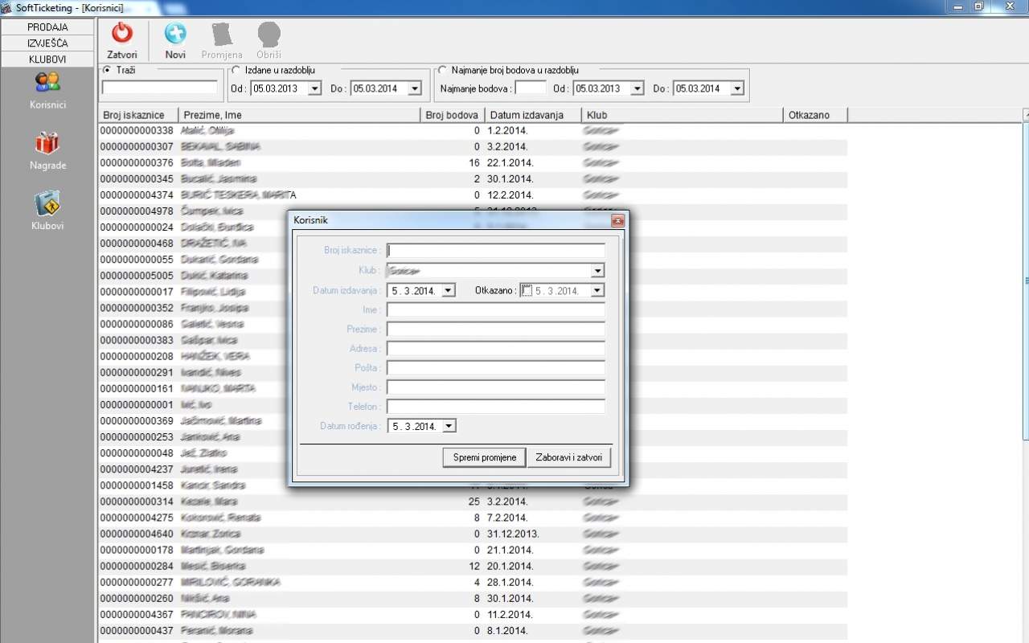Open the Datum izdavanja date dropdown
The height and width of the screenshot is (643, 1029).
449,291
